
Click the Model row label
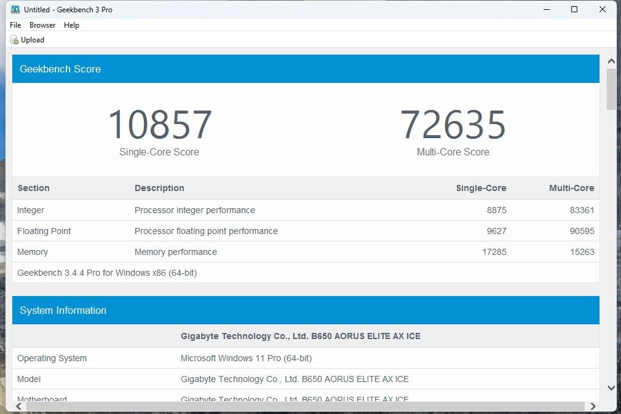(x=29, y=379)
